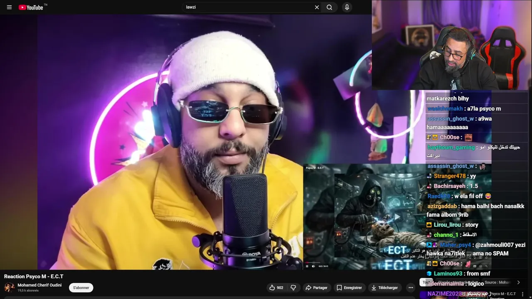Open the suggested video thumbnail

[x=453, y=294]
